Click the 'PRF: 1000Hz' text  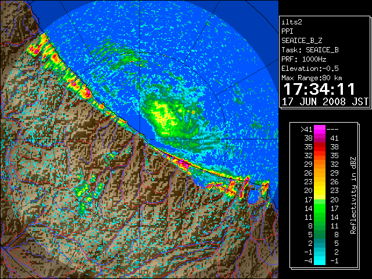(303, 59)
